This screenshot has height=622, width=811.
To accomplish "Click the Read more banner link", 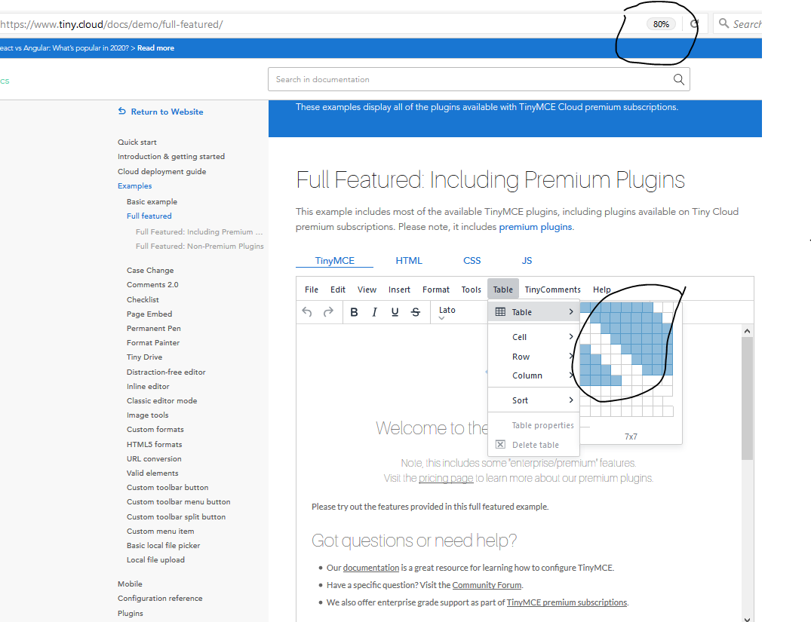I will [155, 48].
